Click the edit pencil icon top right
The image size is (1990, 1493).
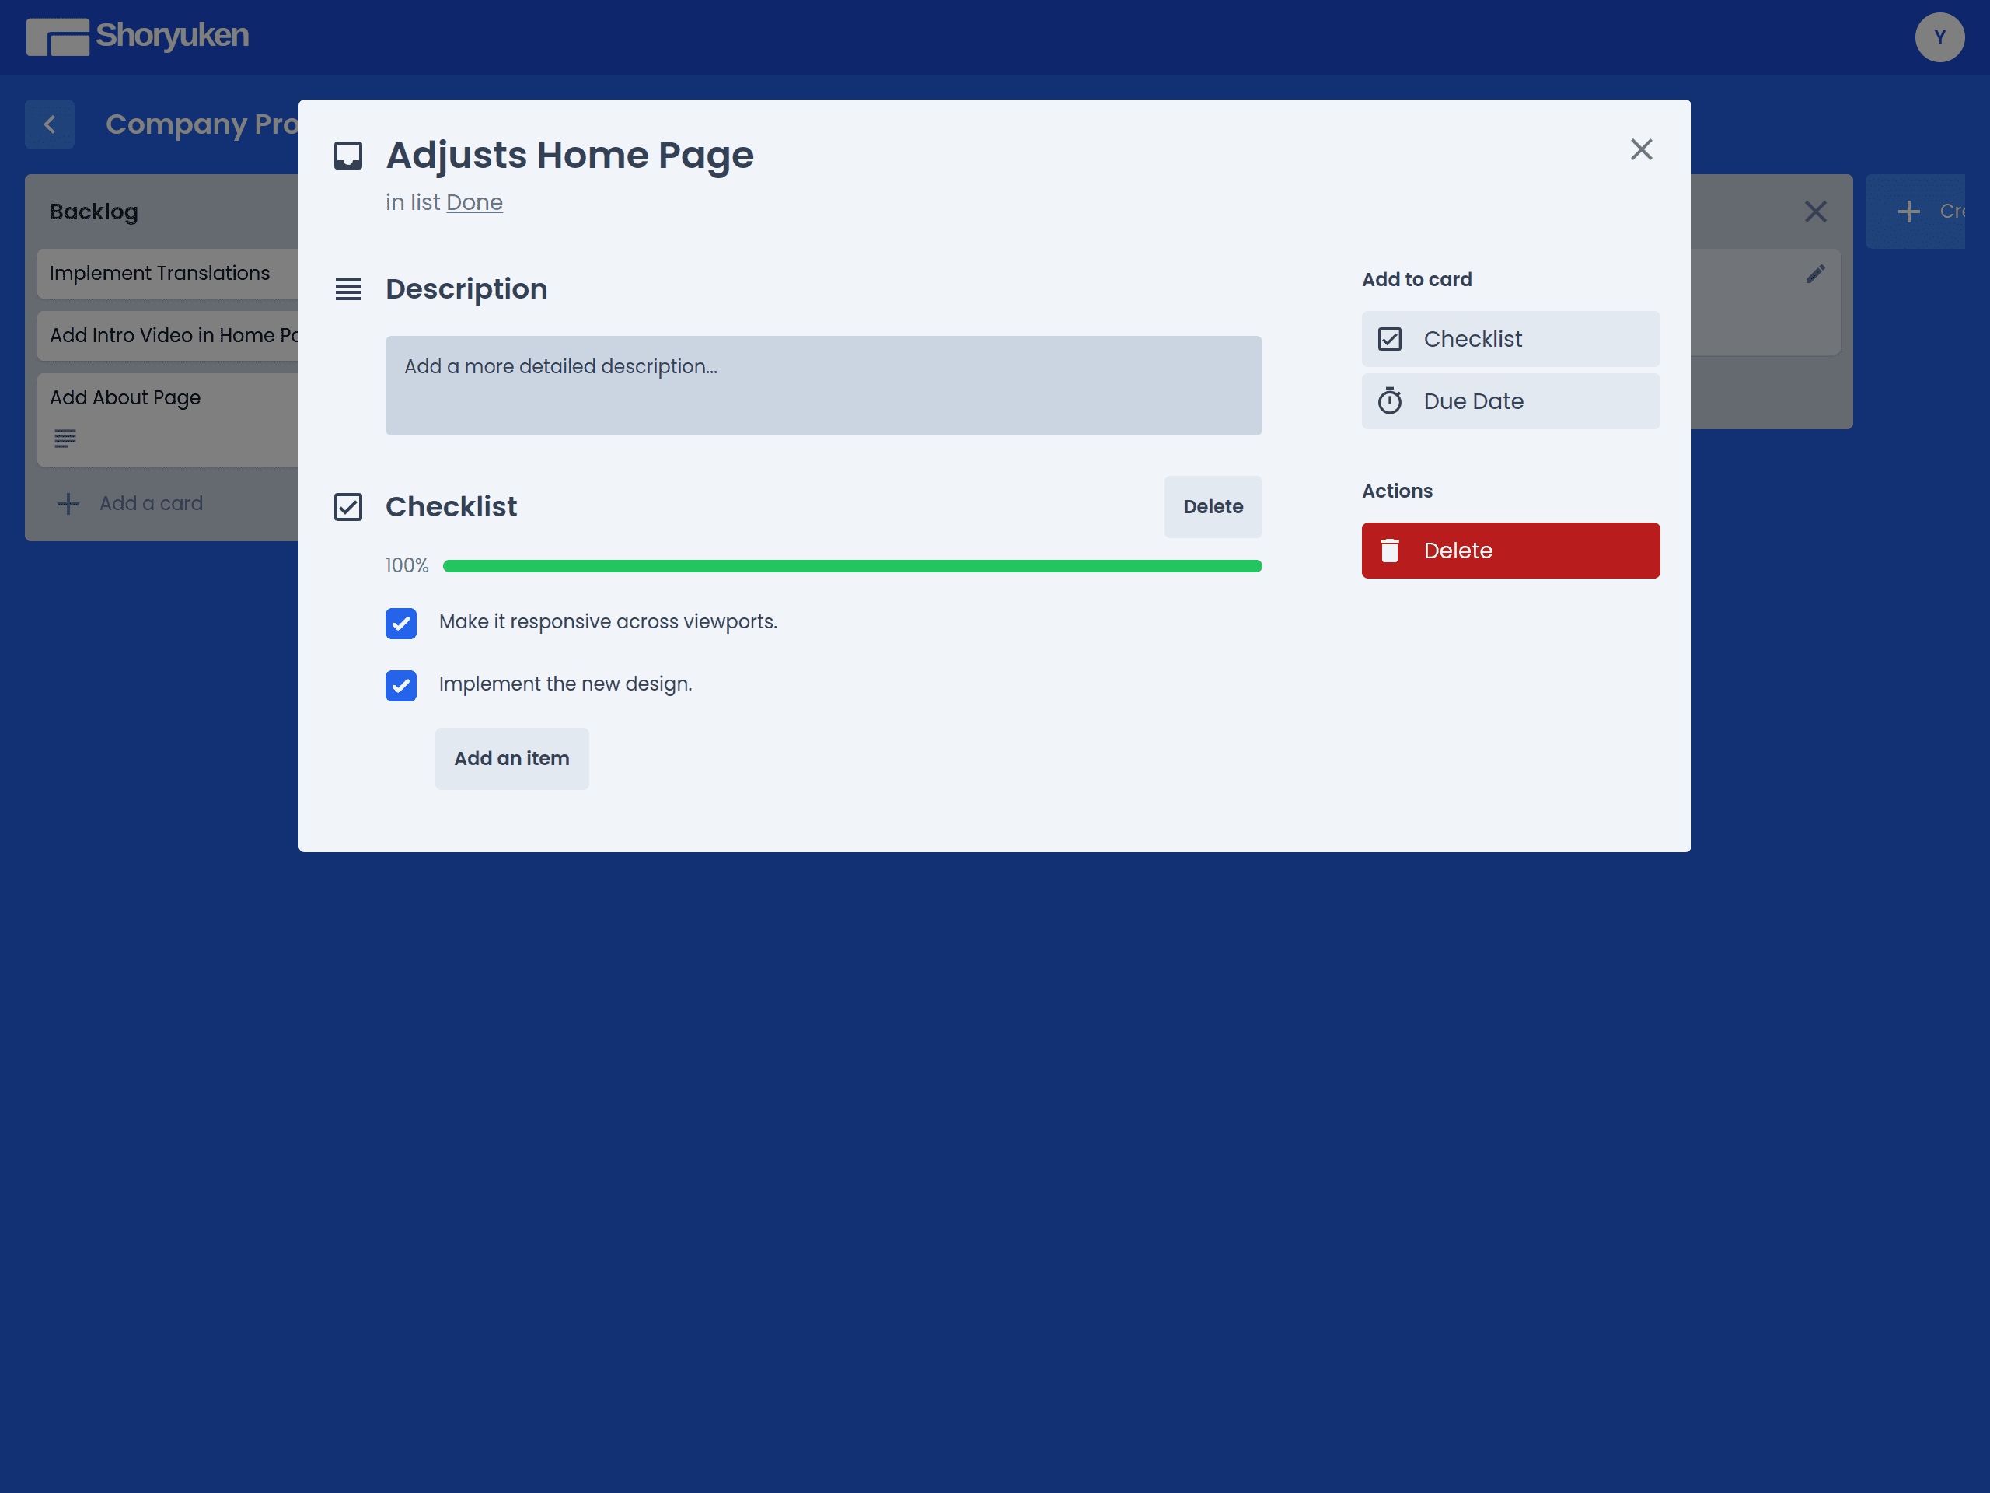[x=1814, y=273]
